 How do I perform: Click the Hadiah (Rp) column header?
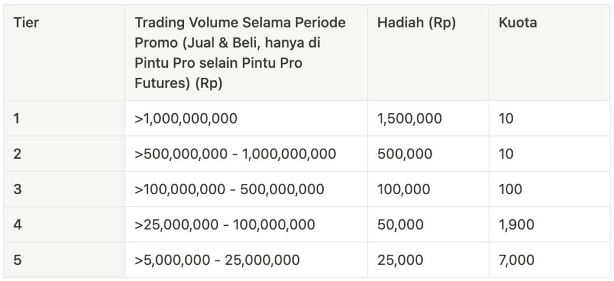[x=416, y=23]
